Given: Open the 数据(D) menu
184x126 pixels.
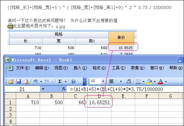Looking at the screenshot, I should tap(138, 68).
